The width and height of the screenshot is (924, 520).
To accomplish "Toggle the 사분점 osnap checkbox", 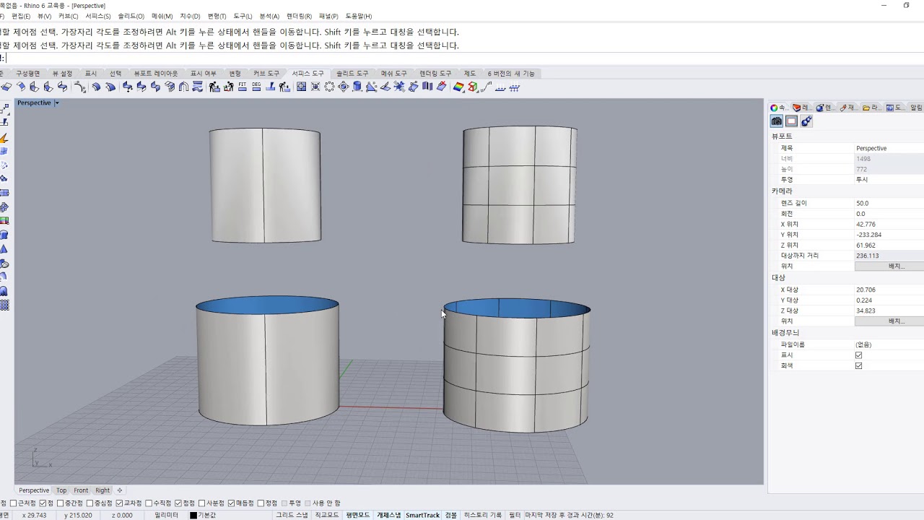I will pos(202,503).
